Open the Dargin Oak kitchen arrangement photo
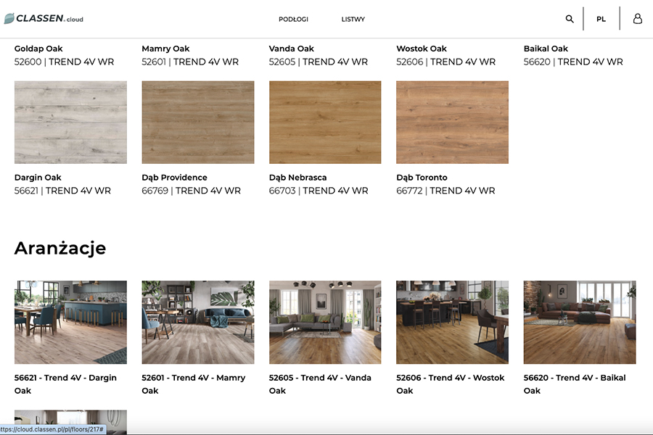This screenshot has width=653, height=435. coord(70,322)
